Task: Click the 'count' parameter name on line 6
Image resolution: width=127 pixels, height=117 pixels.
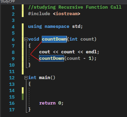Action: [87, 39]
